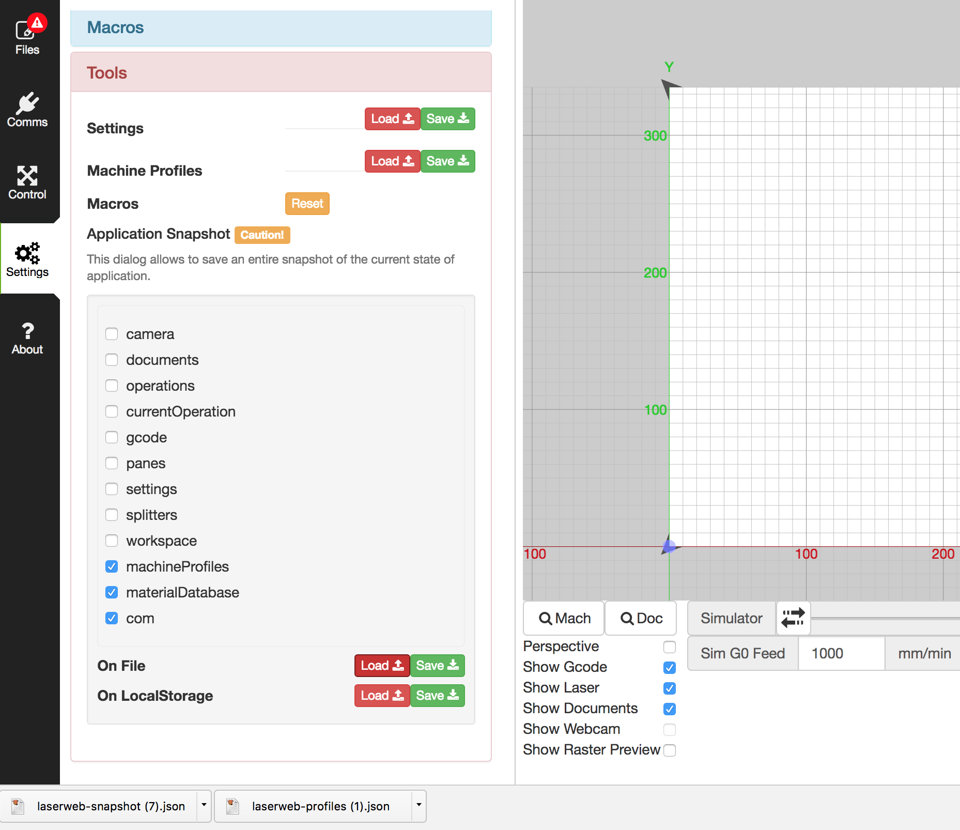Enable the splitters snapshot checkbox
Image resolution: width=960 pixels, height=830 pixels.
(x=112, y=515)
